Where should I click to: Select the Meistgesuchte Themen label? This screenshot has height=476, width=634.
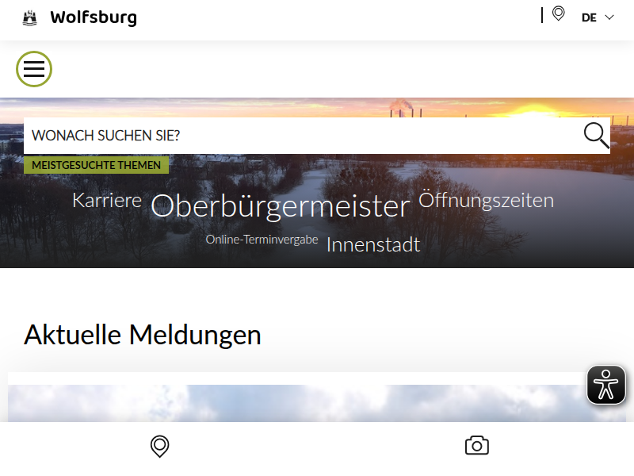tap(96, 165)
